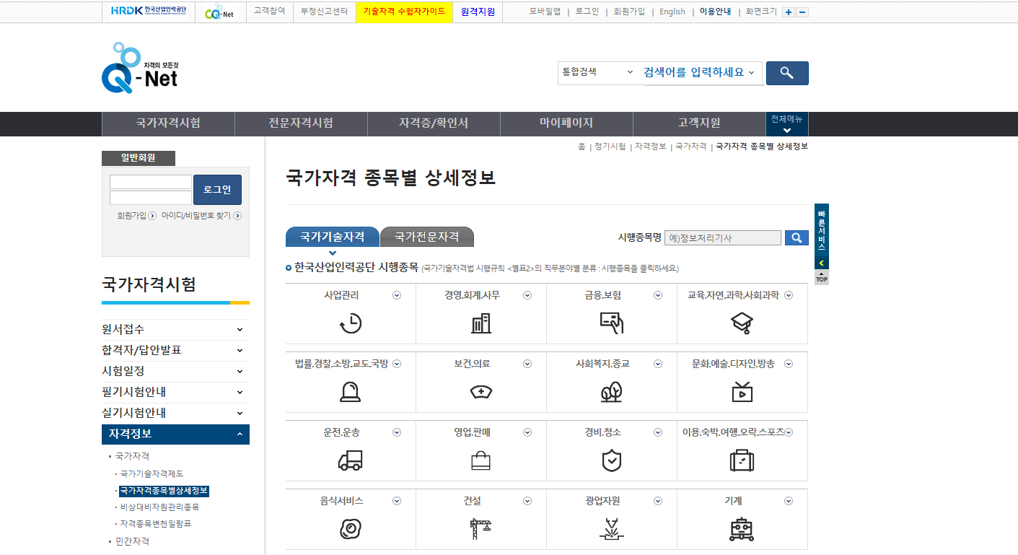Click the 경비.청소 shield icon
1018x555 pixels.
point(611,460)
